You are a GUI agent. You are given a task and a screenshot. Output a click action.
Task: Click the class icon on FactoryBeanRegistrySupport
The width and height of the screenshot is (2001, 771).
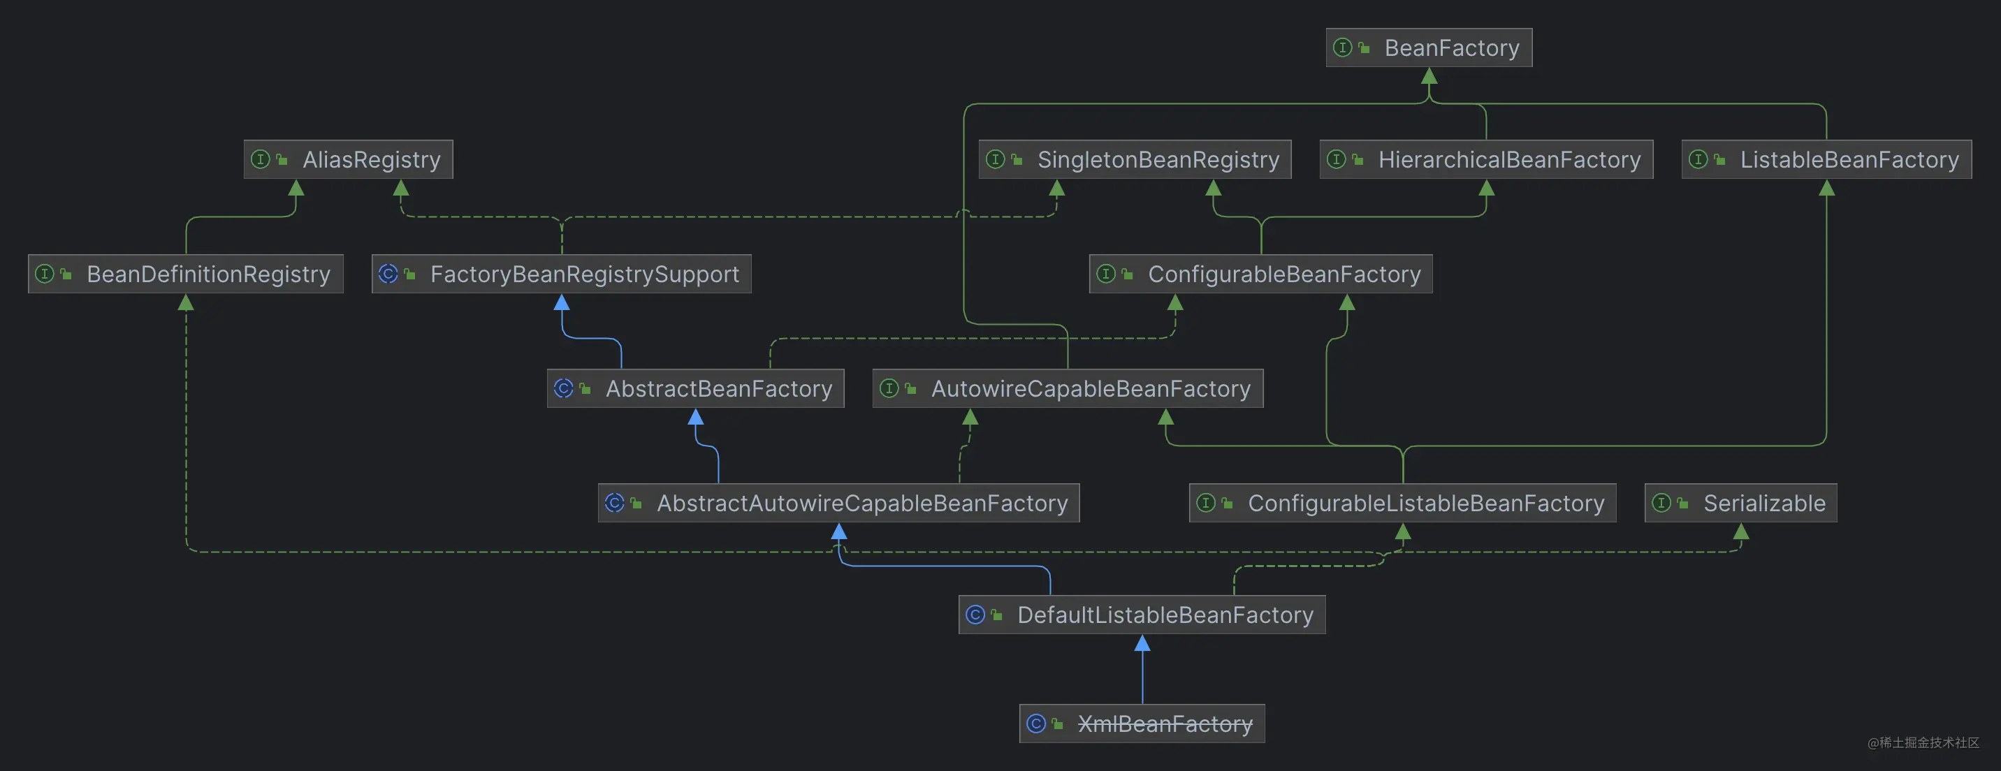389,273
